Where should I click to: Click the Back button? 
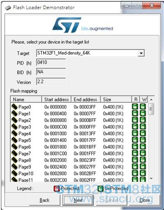click(45, 200)
